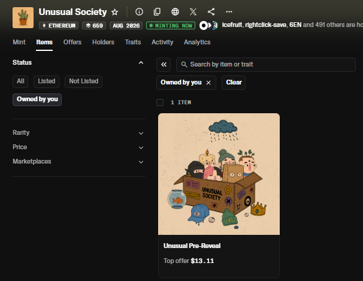
Task: Click the Clear filters button
Action: coord(234,83)
